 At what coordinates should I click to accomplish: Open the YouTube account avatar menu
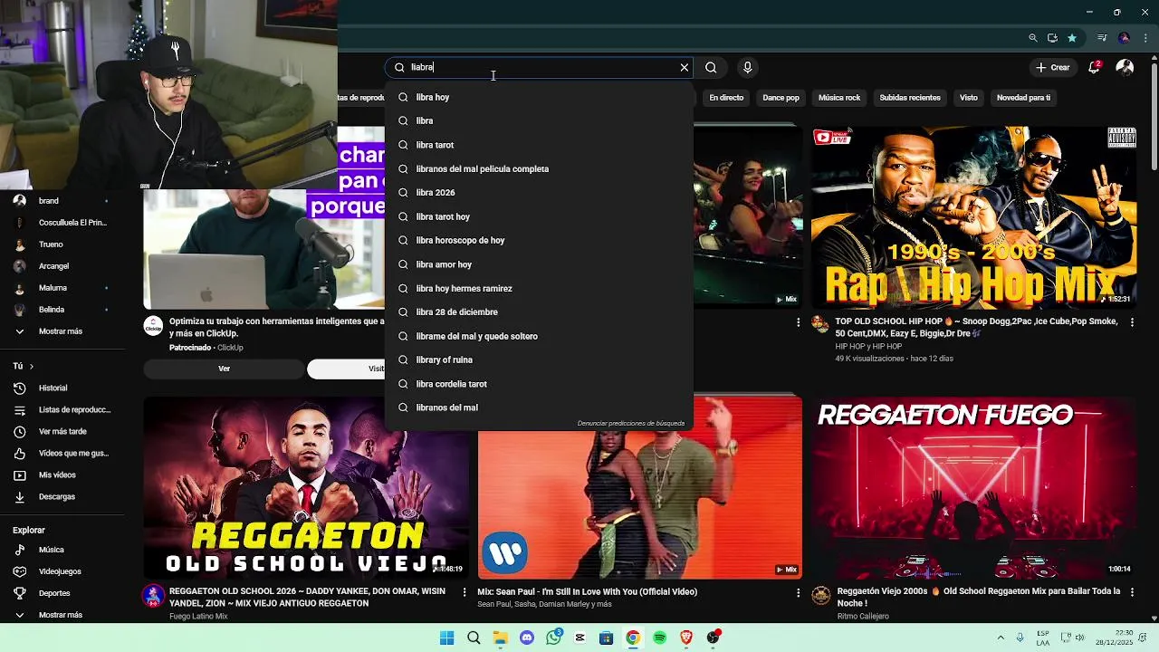1125,67
